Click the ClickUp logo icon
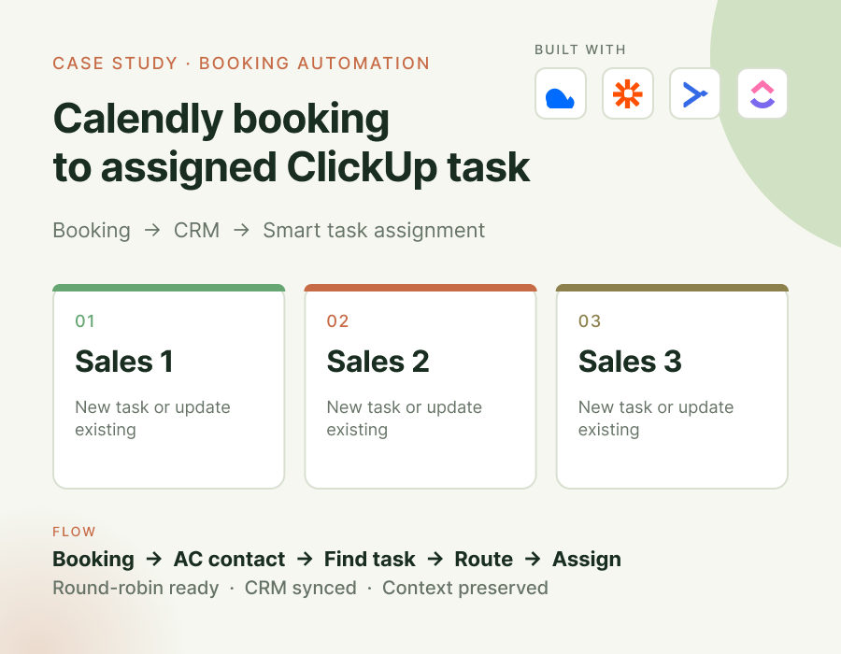841x654 pixels. [763, 93]
